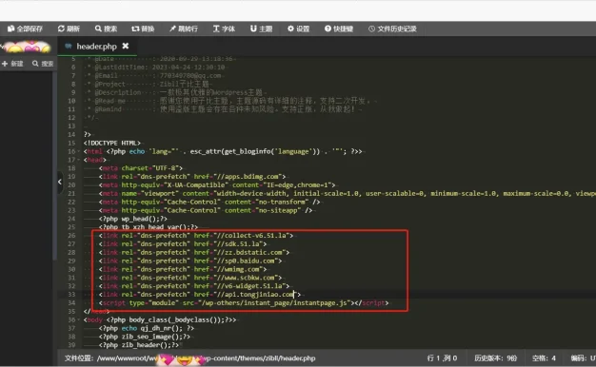Click the www.scbkw.com prefetch line

[190, 278]
